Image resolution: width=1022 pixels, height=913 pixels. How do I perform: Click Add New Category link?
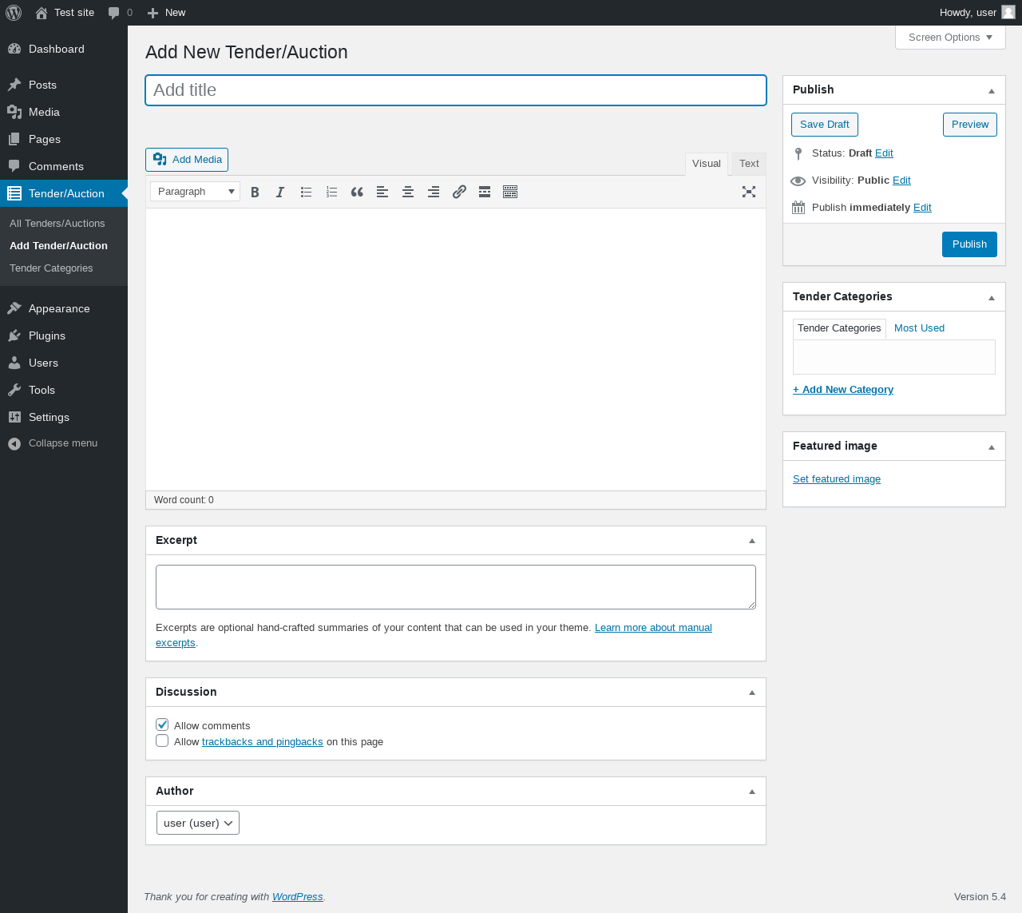coord(843,390)
